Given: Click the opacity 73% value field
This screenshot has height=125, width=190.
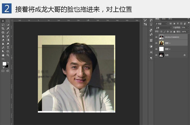Looking at the screenshot, I should coord(184,28).
